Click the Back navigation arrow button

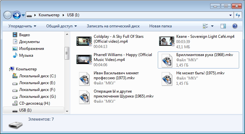(8, 15)
